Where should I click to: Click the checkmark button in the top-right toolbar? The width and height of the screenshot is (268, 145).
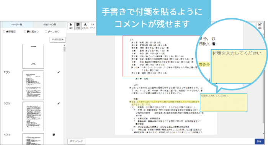point(260,26)
